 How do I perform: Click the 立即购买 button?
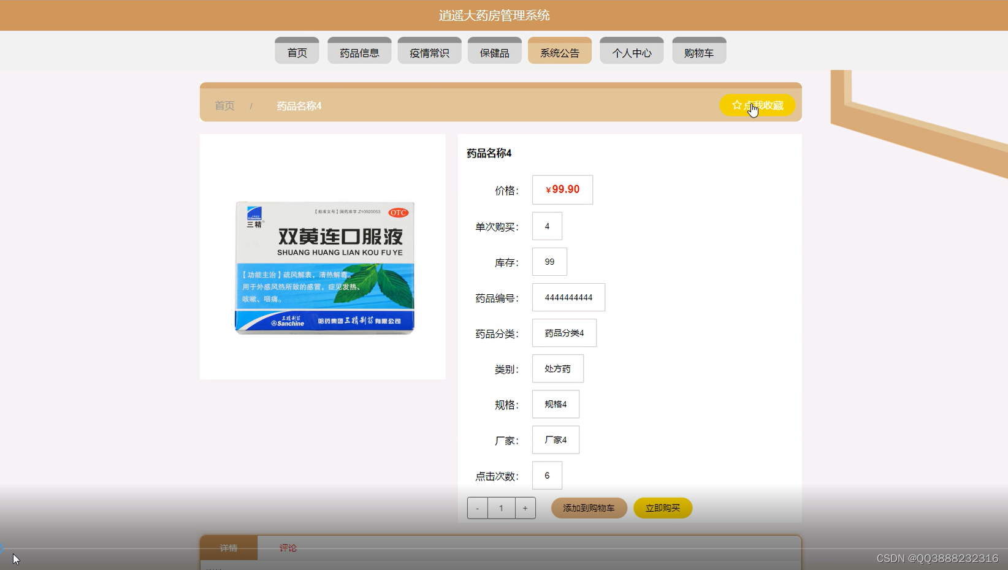point(663,508)
